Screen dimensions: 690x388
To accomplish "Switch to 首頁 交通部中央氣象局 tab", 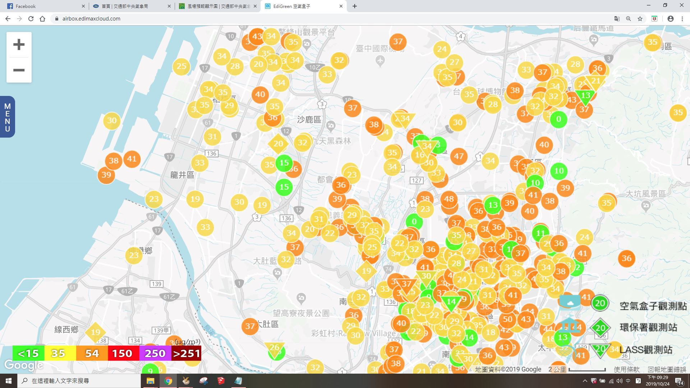I will [132, 6].
